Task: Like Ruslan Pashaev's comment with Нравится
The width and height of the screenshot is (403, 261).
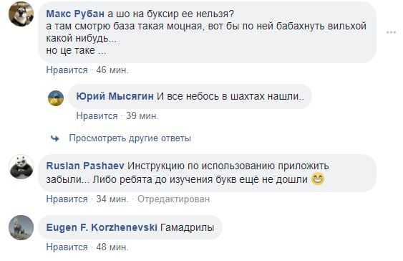Action: click(x=67, y=199)
